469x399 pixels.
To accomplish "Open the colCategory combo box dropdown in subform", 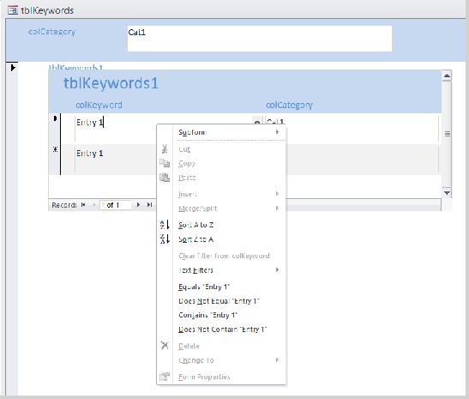I will tap(257, 121).
